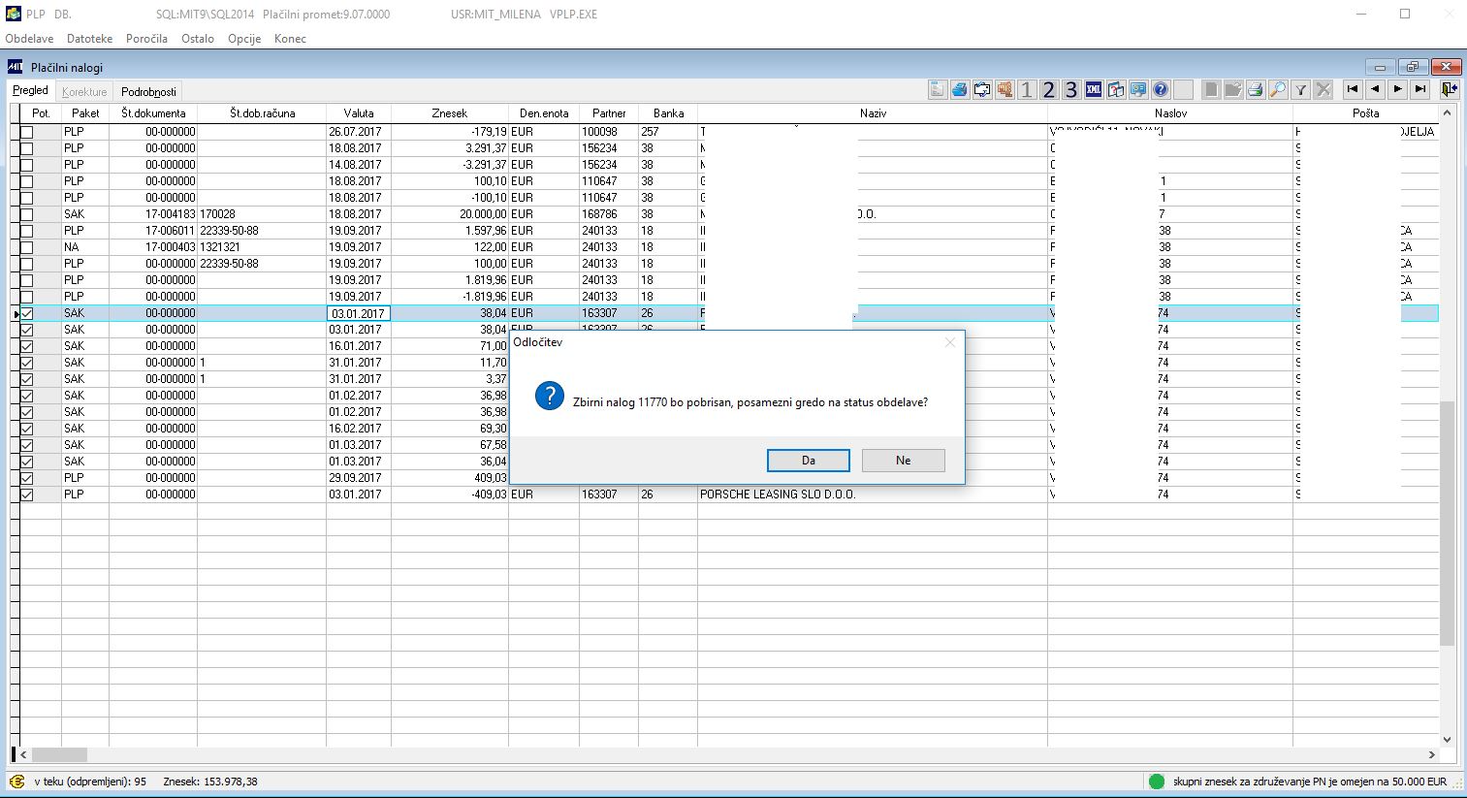Jump to first record arrow icon

(1353, 89)
